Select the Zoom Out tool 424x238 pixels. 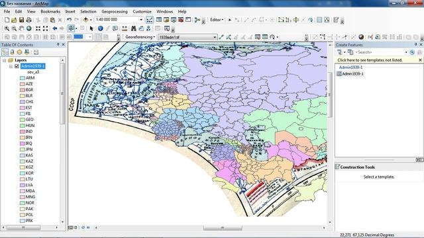(14, 28)
